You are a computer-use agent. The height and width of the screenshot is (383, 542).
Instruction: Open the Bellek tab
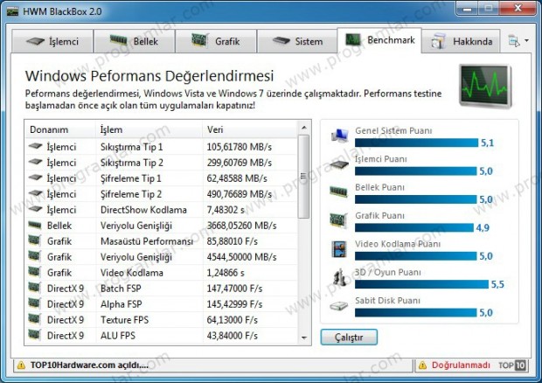(x=134, y=41)
